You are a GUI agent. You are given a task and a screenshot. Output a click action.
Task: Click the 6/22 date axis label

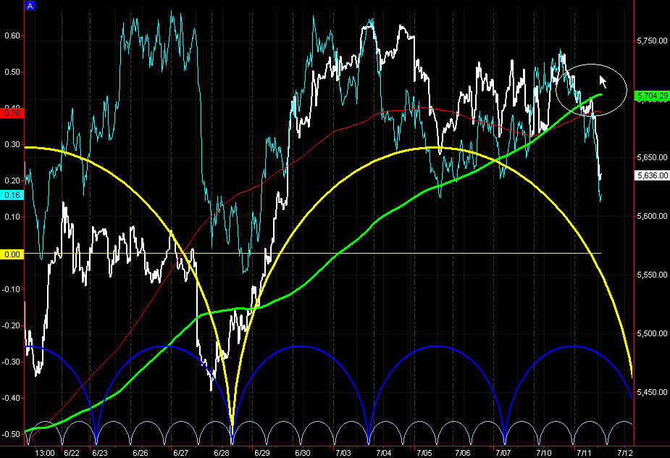[x=72, y=453]
